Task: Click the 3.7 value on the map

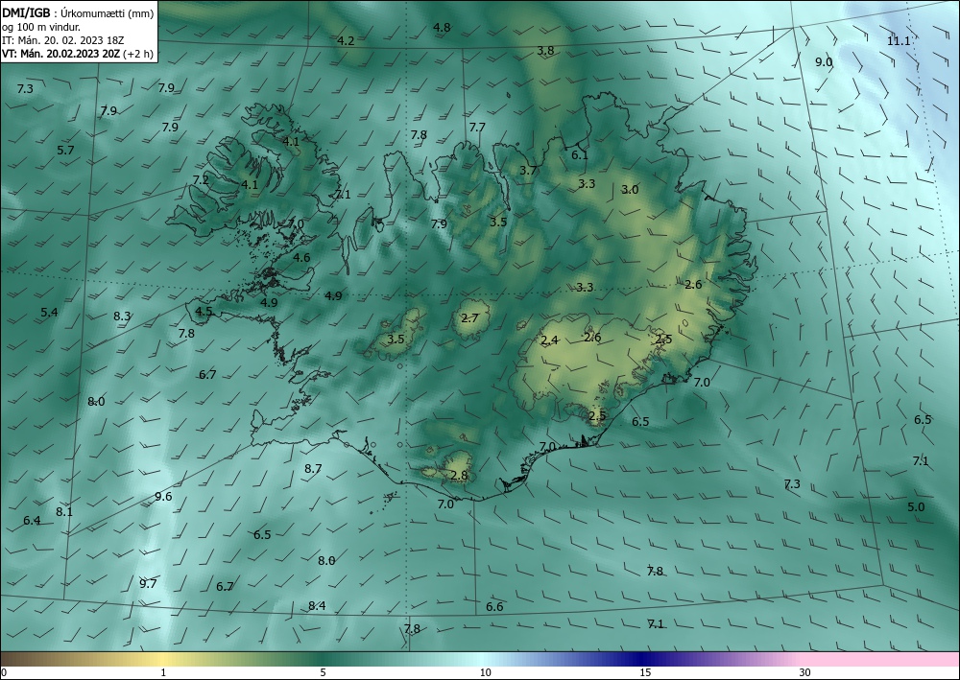Action: click(x=528, y=171)
